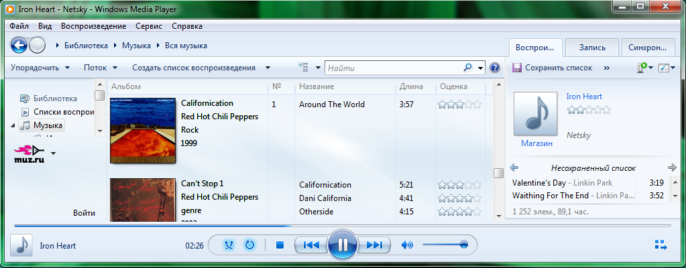Adjust the volume slider
The image size is (686, 268).
pyautogui.click(x=445, y=245)
